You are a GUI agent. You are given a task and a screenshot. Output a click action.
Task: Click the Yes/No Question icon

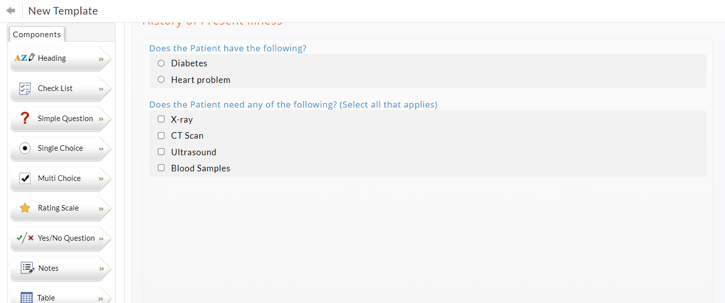click(x=25, y=238)
